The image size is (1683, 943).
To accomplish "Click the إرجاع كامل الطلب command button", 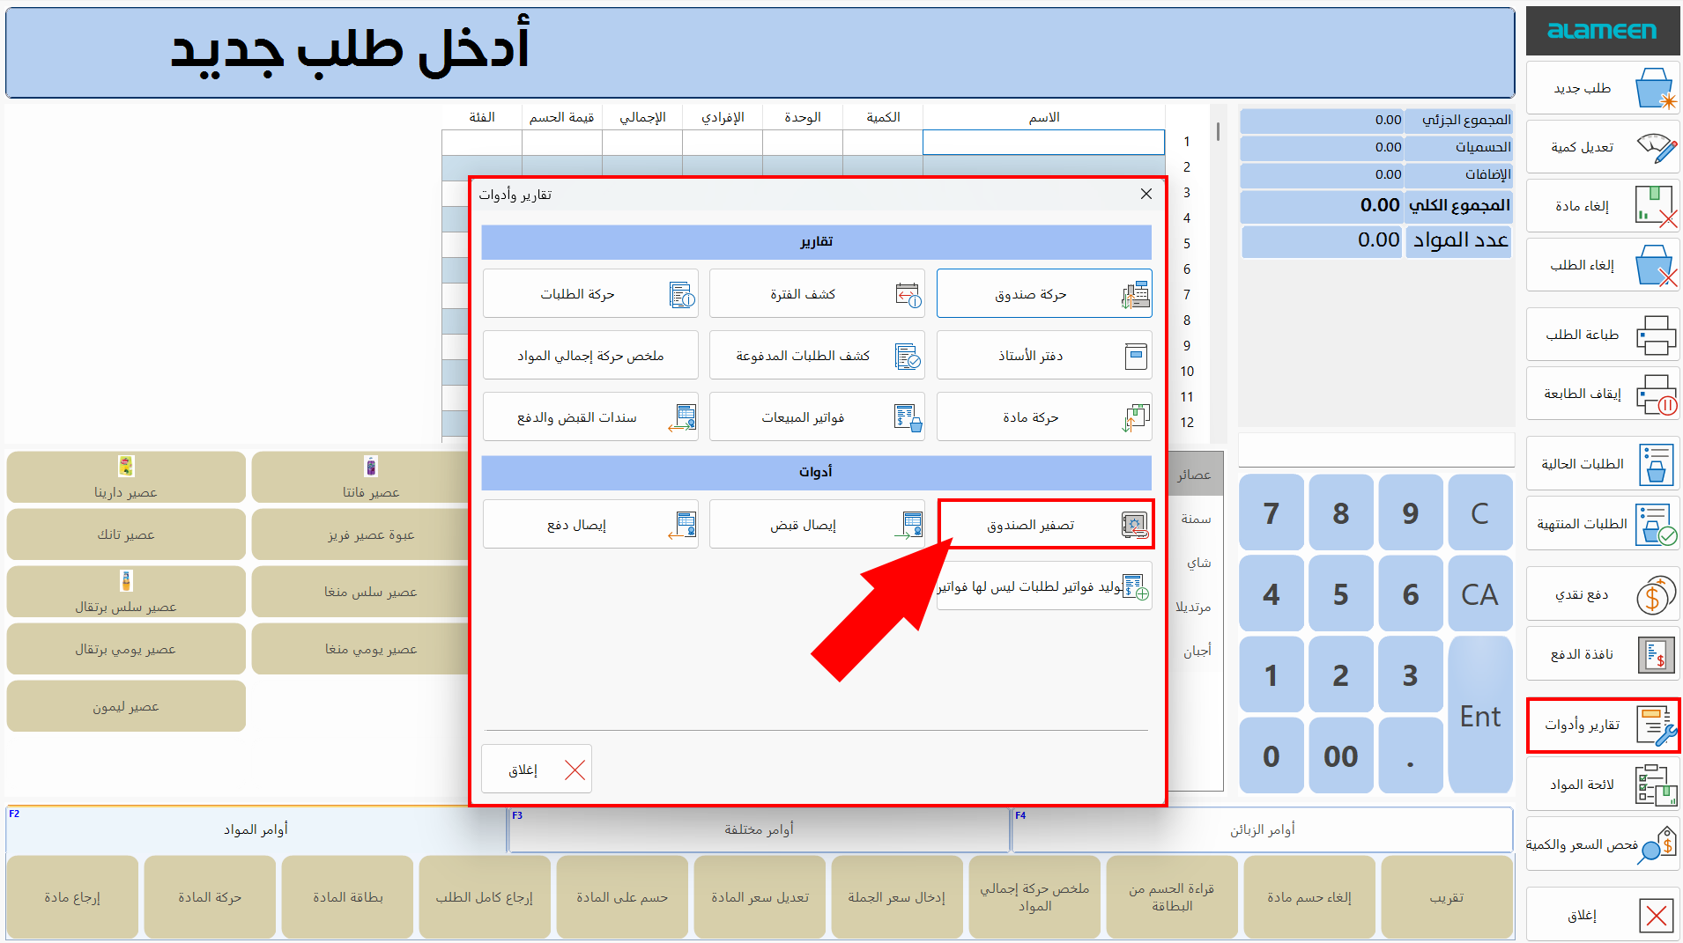I will point(485,897).
